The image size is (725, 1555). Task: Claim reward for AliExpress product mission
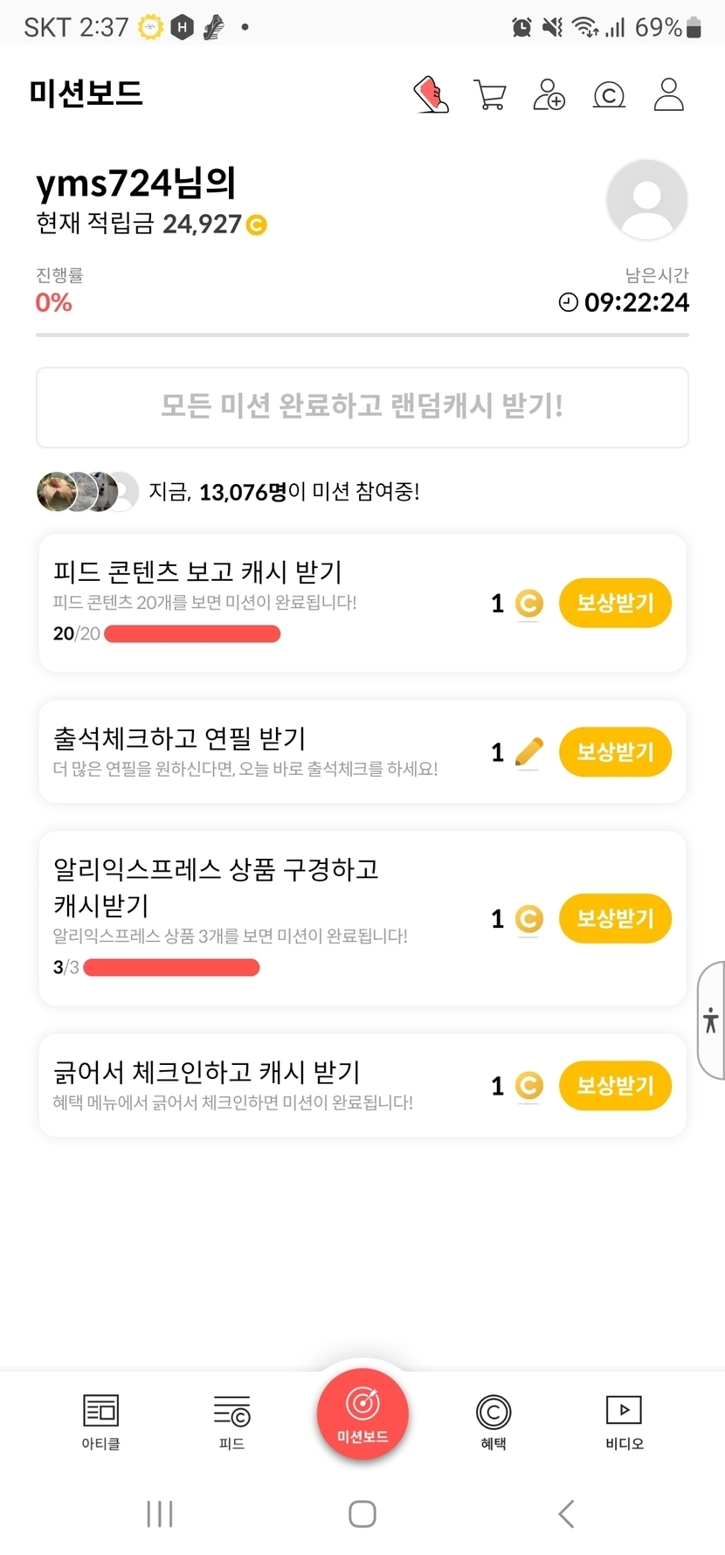click(x=615, y=919)
